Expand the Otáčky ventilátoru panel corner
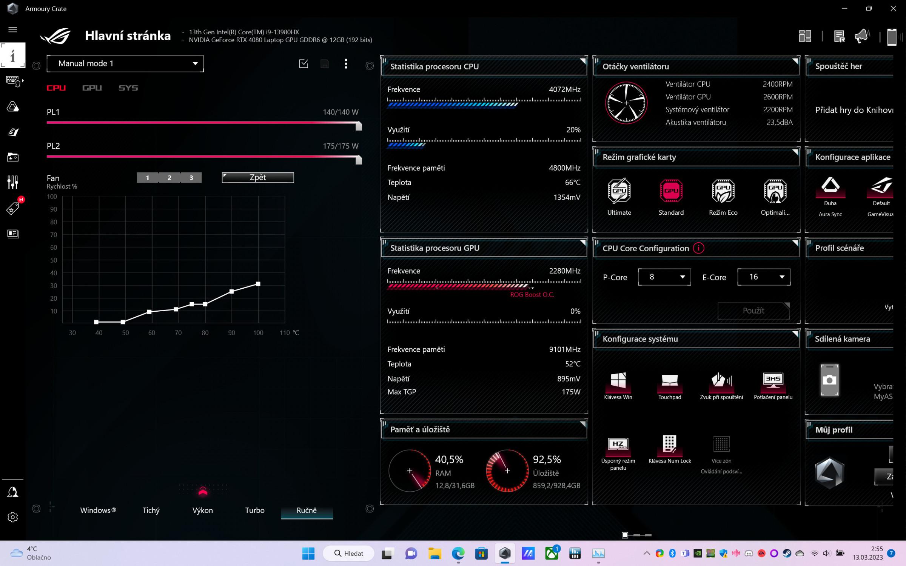 [795, 61]
